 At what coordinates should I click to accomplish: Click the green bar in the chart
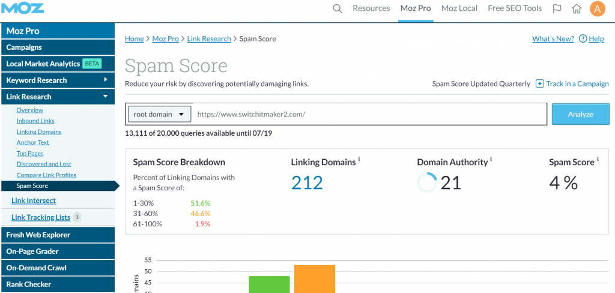[270, 285]
